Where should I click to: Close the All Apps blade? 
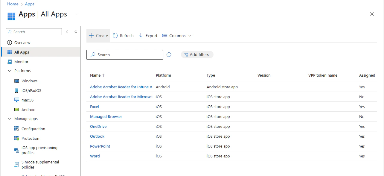(x=372, y=14)
